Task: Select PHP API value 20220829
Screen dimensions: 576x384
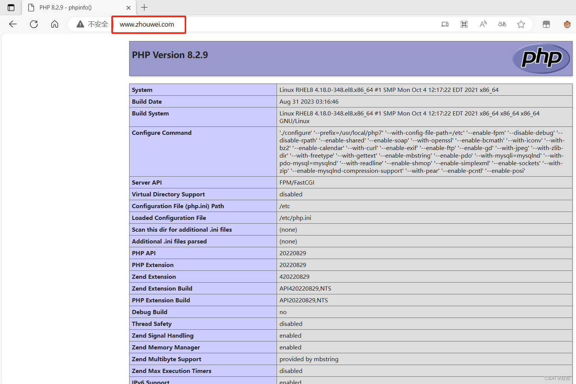Action: tap(293, 253)
